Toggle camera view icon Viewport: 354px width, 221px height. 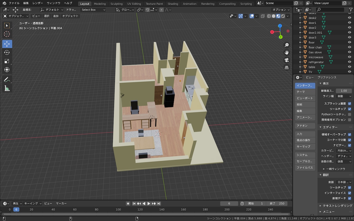(287, 60)
